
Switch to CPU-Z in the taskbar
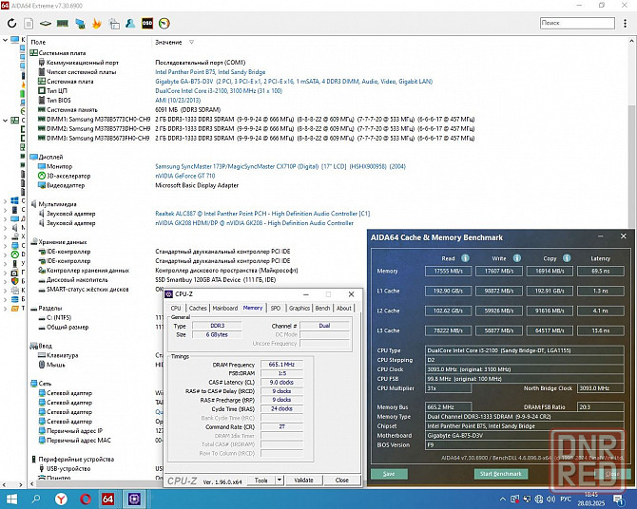134,499
